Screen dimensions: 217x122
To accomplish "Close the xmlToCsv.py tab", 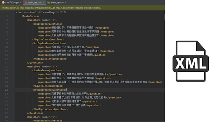I will point(21,2).
